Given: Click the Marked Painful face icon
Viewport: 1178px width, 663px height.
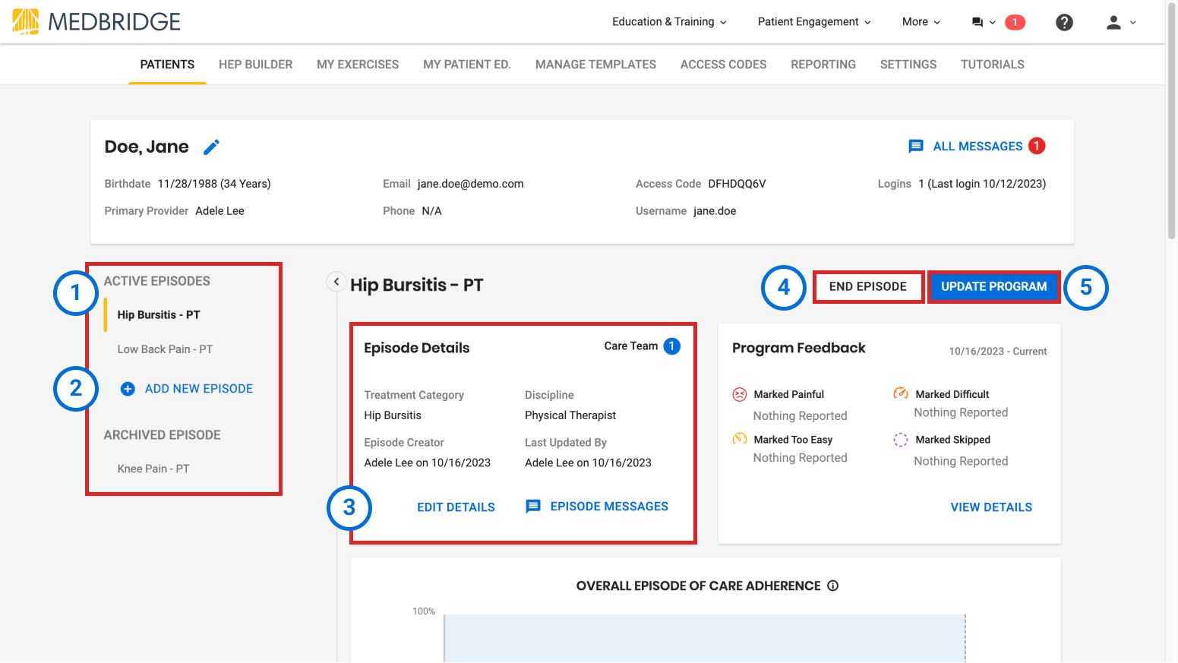Looking at the screenshot, I should click(x=739, y=394).
